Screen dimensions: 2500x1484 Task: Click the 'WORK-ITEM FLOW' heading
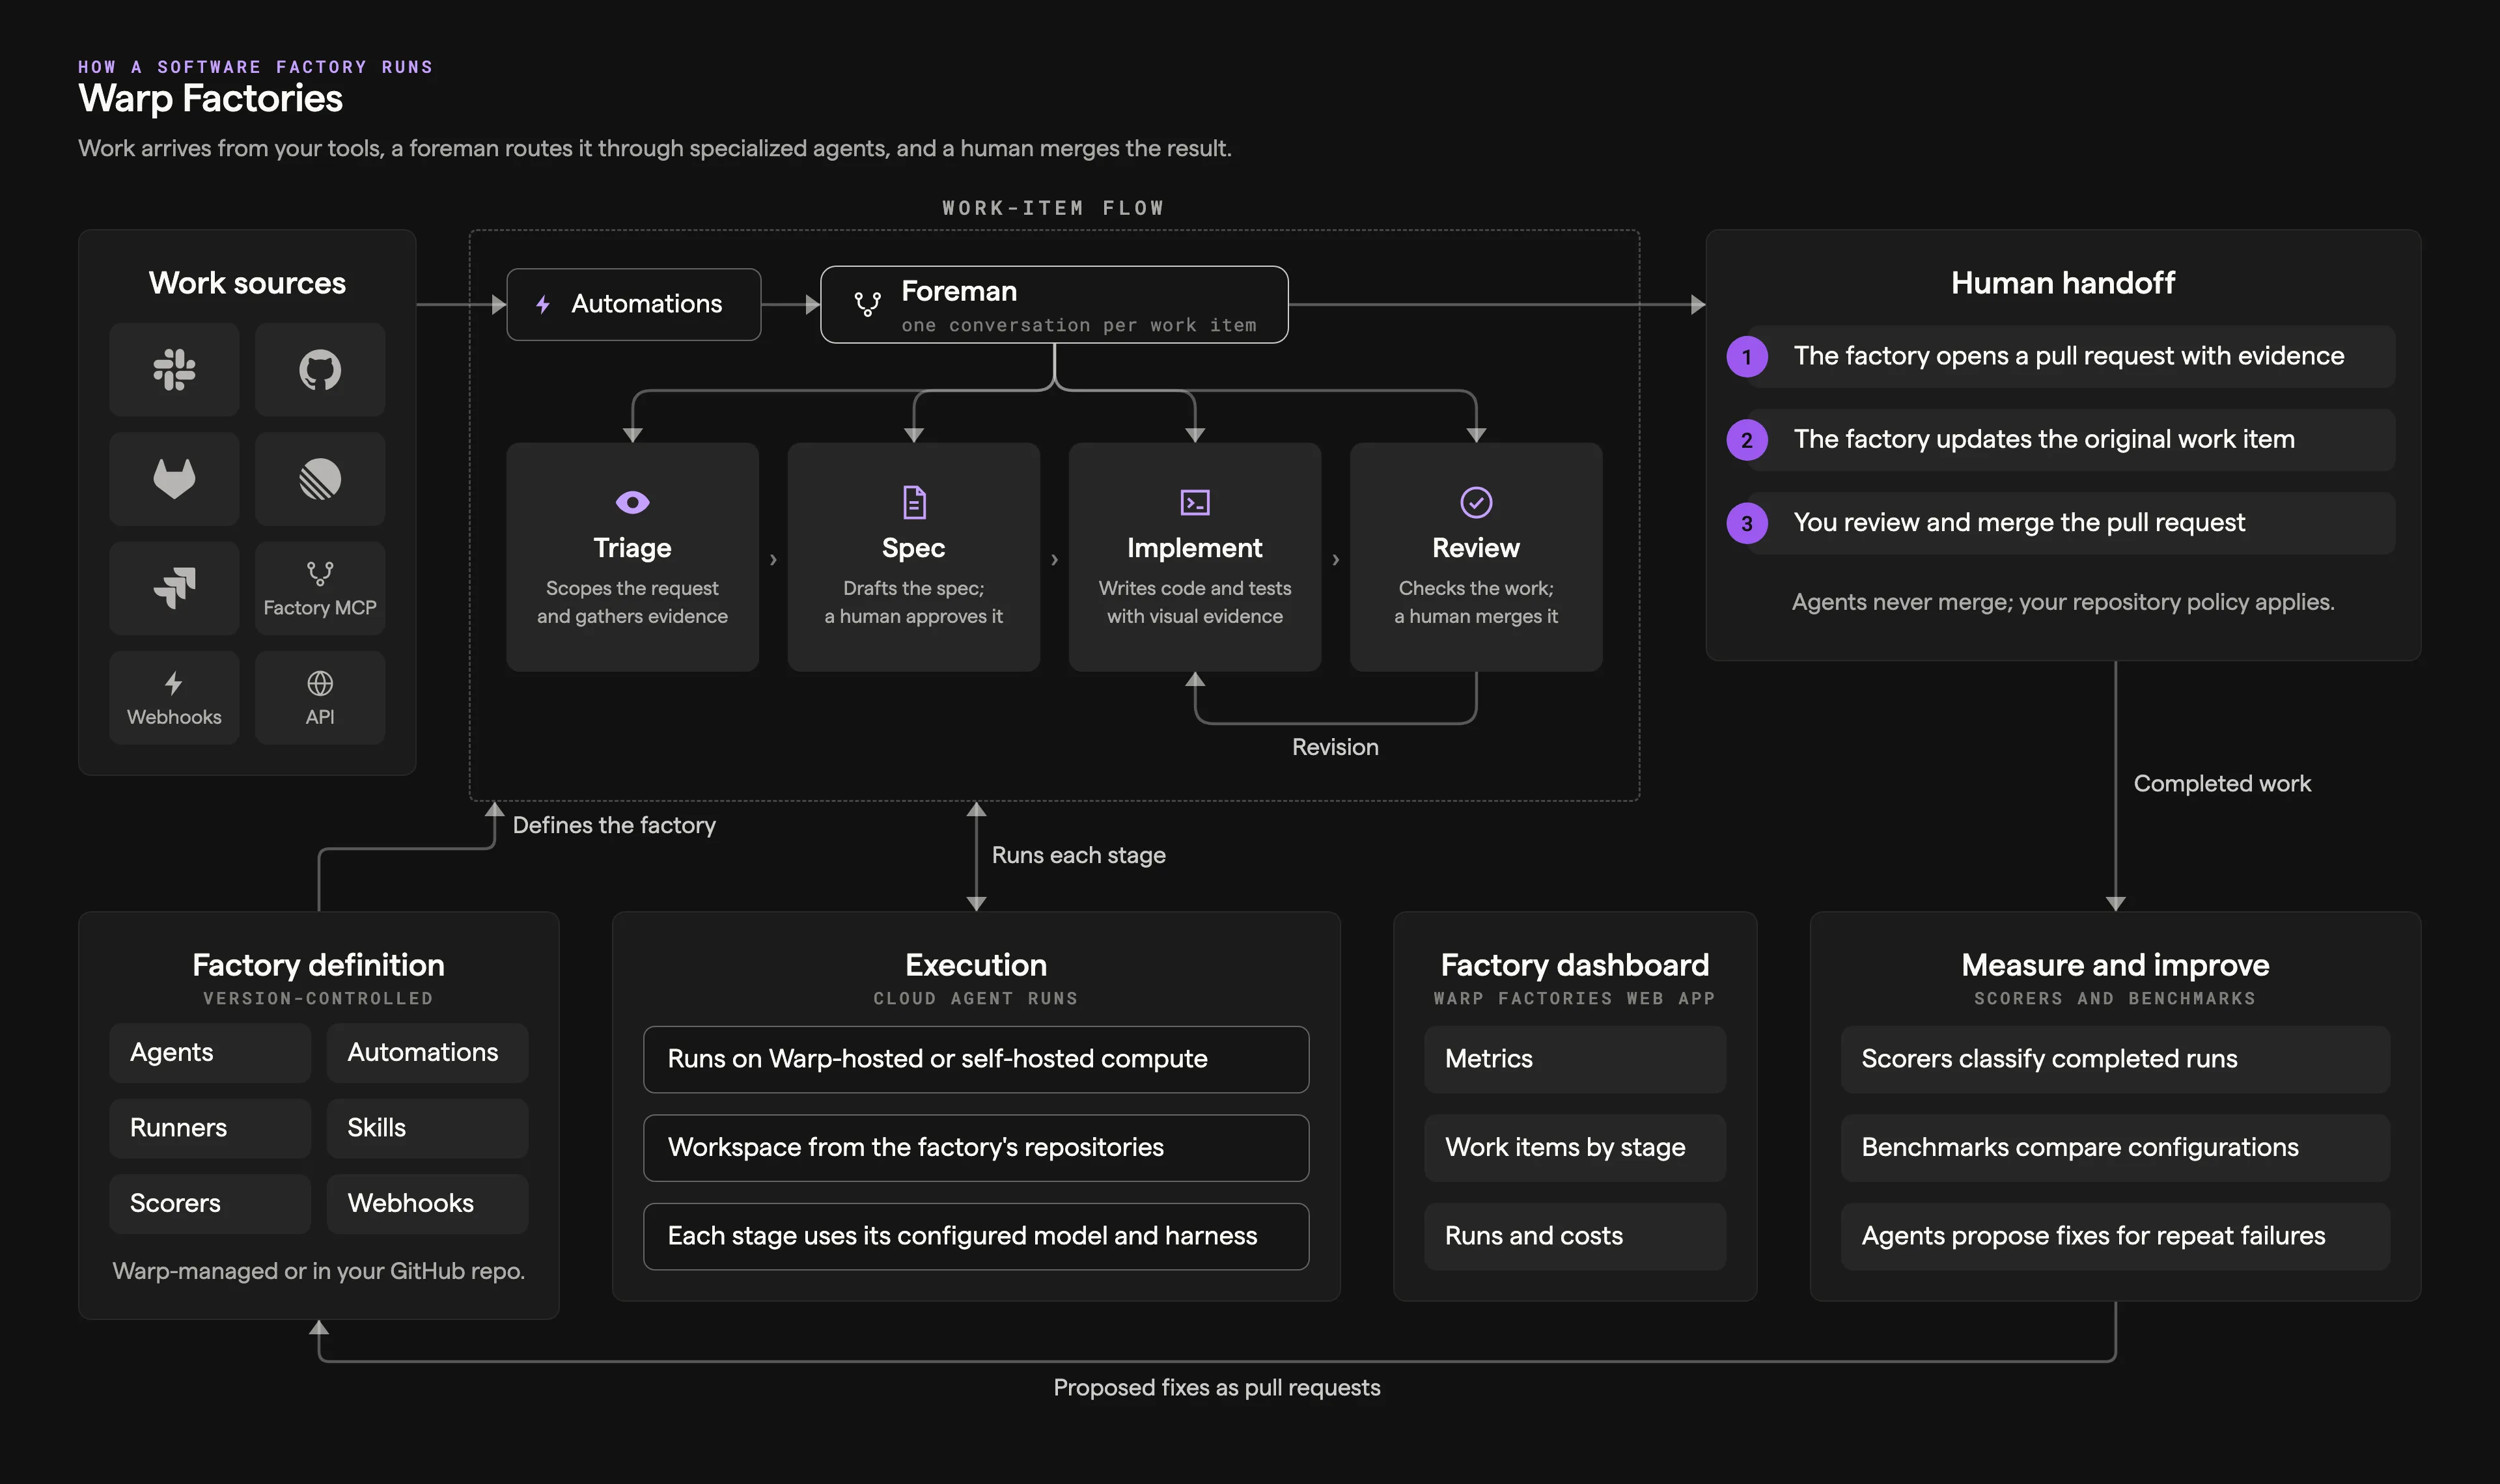pyautogui.click(x=1054, y=208)
